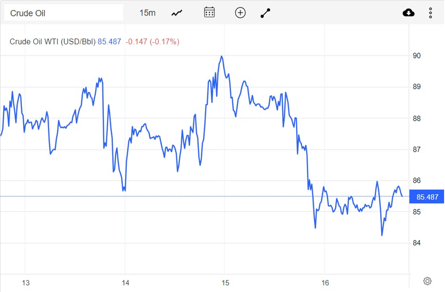Viewport: 445px width, 292px height.
Task: Click the Crude Oil symbol search field
Action: (63, 13)
